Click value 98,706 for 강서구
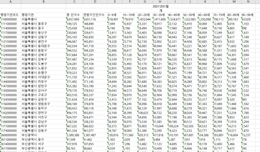The width and height of the screenshot is (260, 152). click(x=160, y=90)
